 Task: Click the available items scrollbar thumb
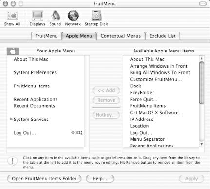(x=202, y=83)
